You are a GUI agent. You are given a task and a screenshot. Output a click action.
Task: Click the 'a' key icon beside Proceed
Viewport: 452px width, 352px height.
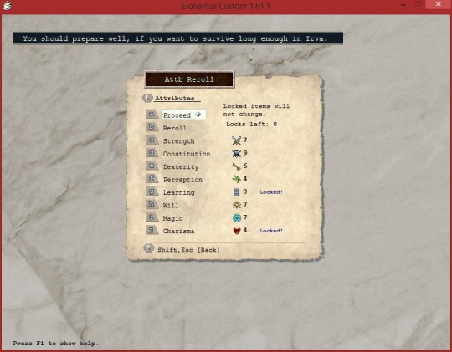point(152,115)
